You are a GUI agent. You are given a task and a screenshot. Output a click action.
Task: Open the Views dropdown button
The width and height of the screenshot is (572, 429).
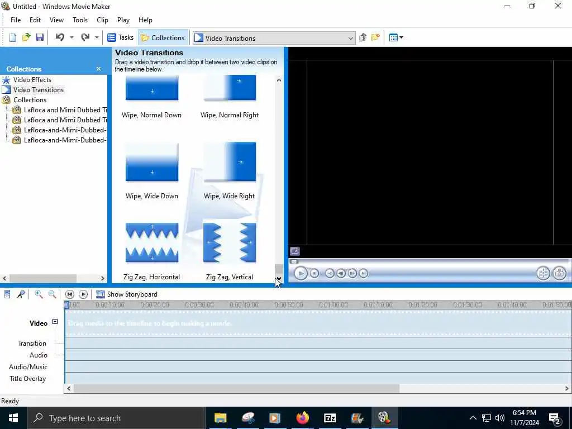(x=396, y=37)
